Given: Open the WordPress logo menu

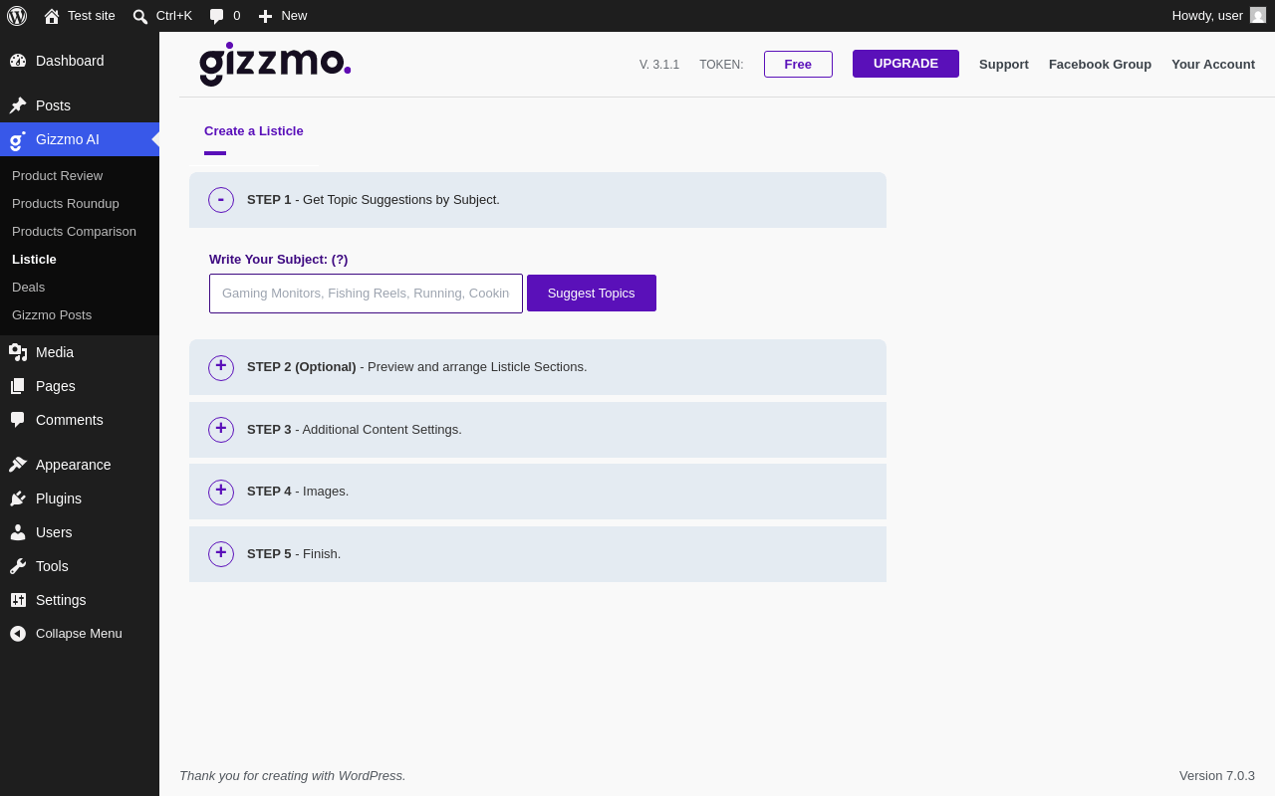Looking at the screenshot, I should (x=17, y=16).
